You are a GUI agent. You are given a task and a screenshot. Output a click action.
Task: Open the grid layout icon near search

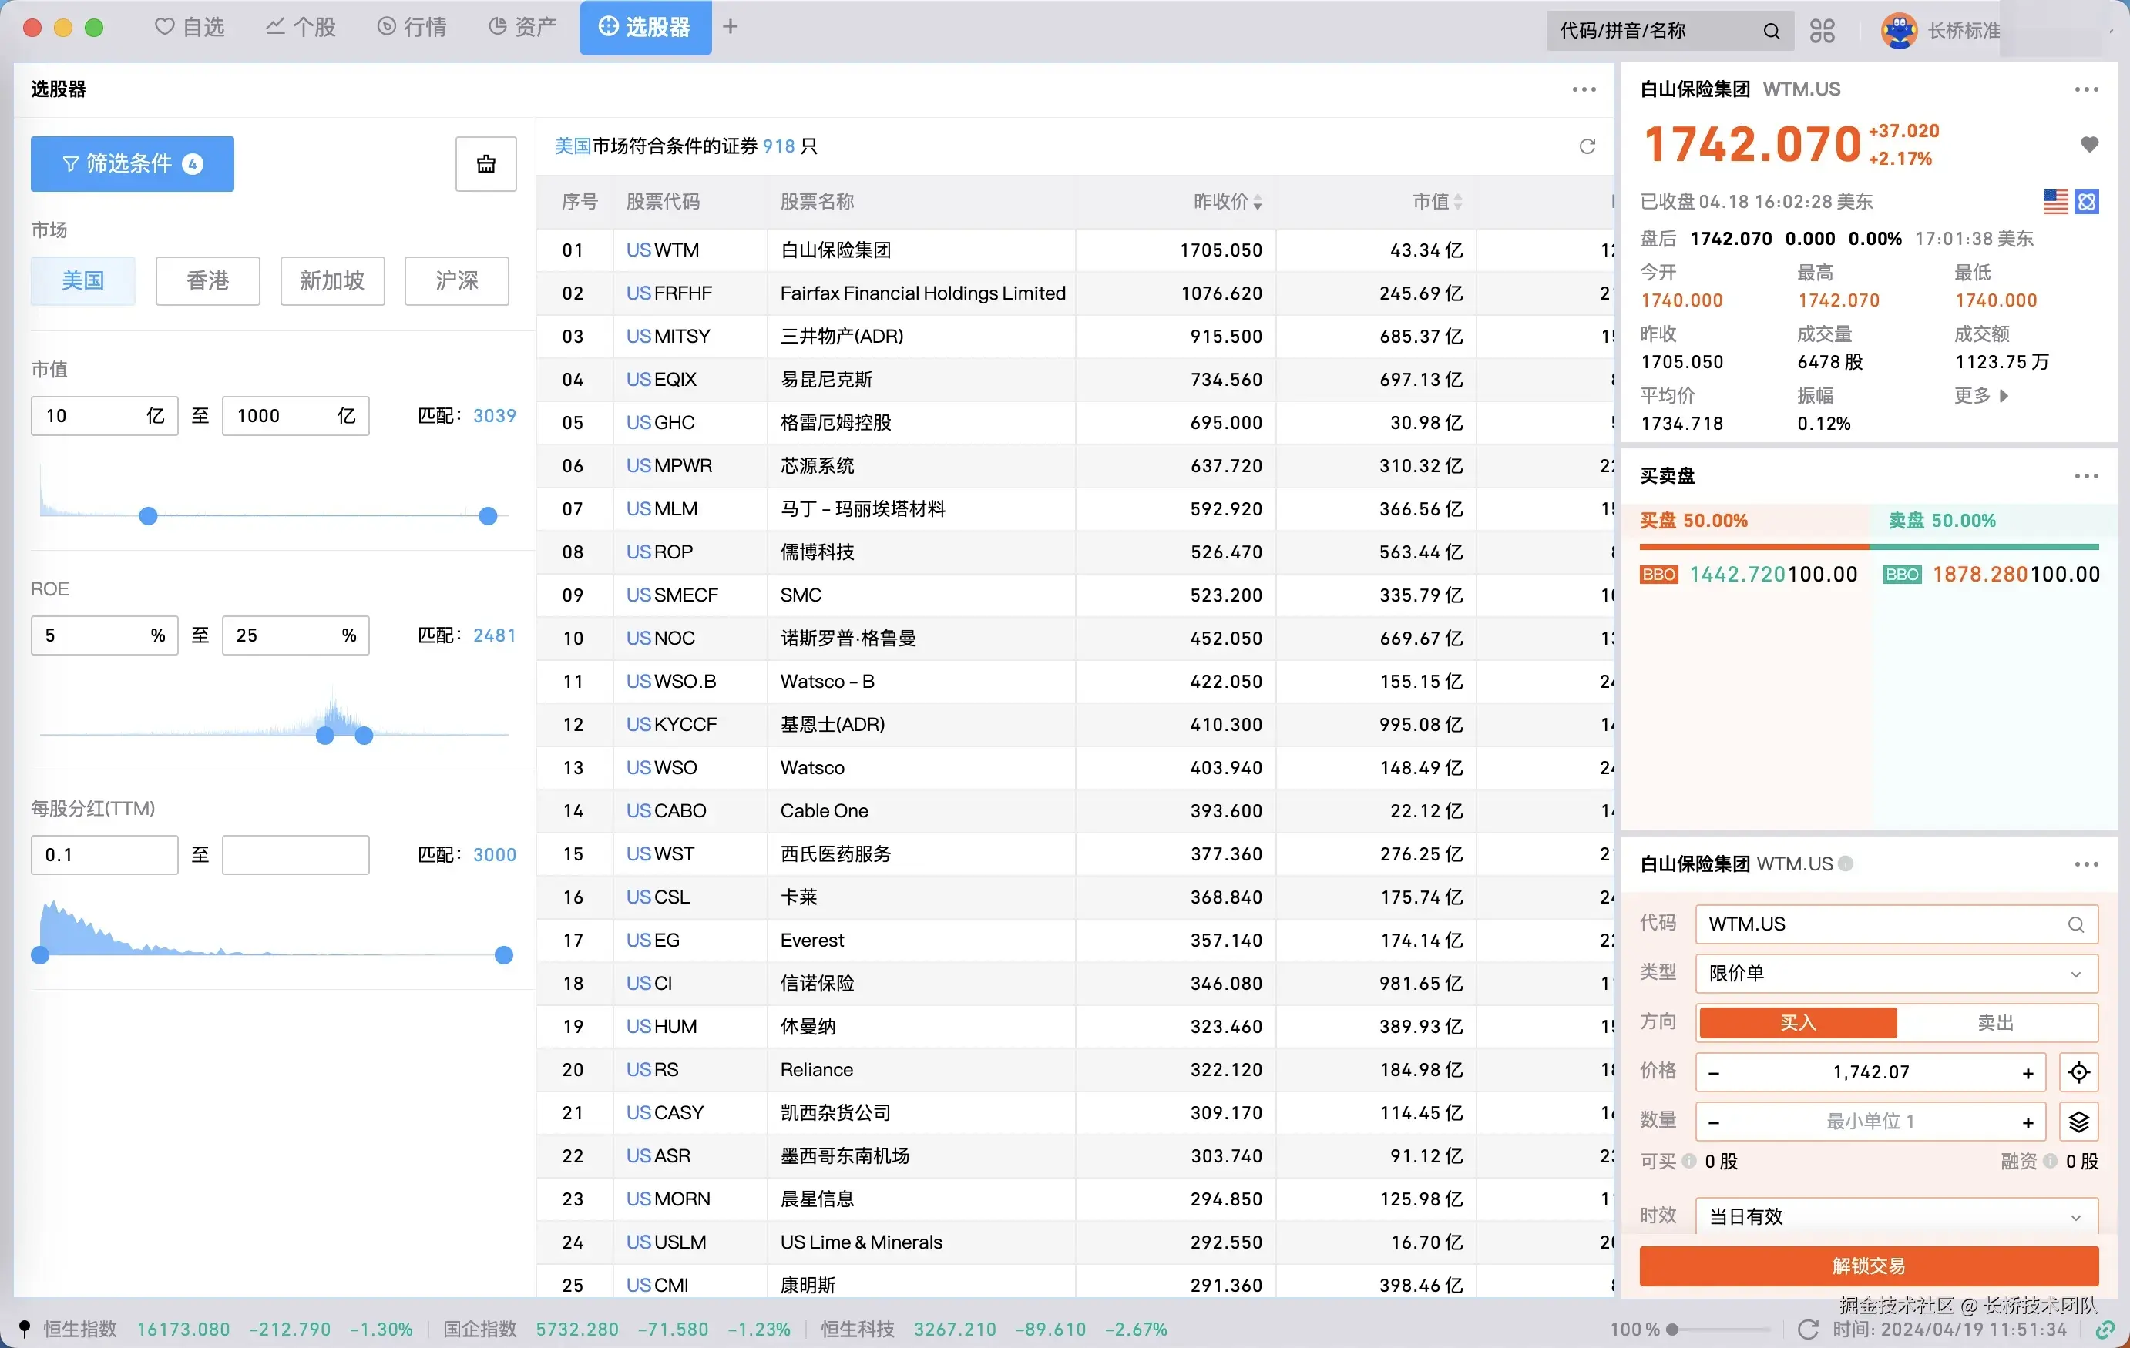click(x=1823, y=31)
